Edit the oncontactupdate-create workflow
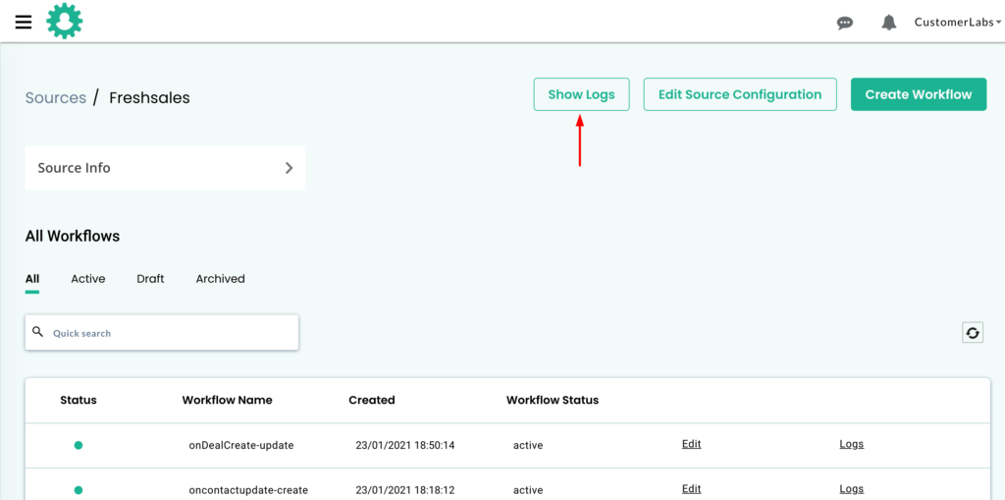1005x500 pixels. 692,489
